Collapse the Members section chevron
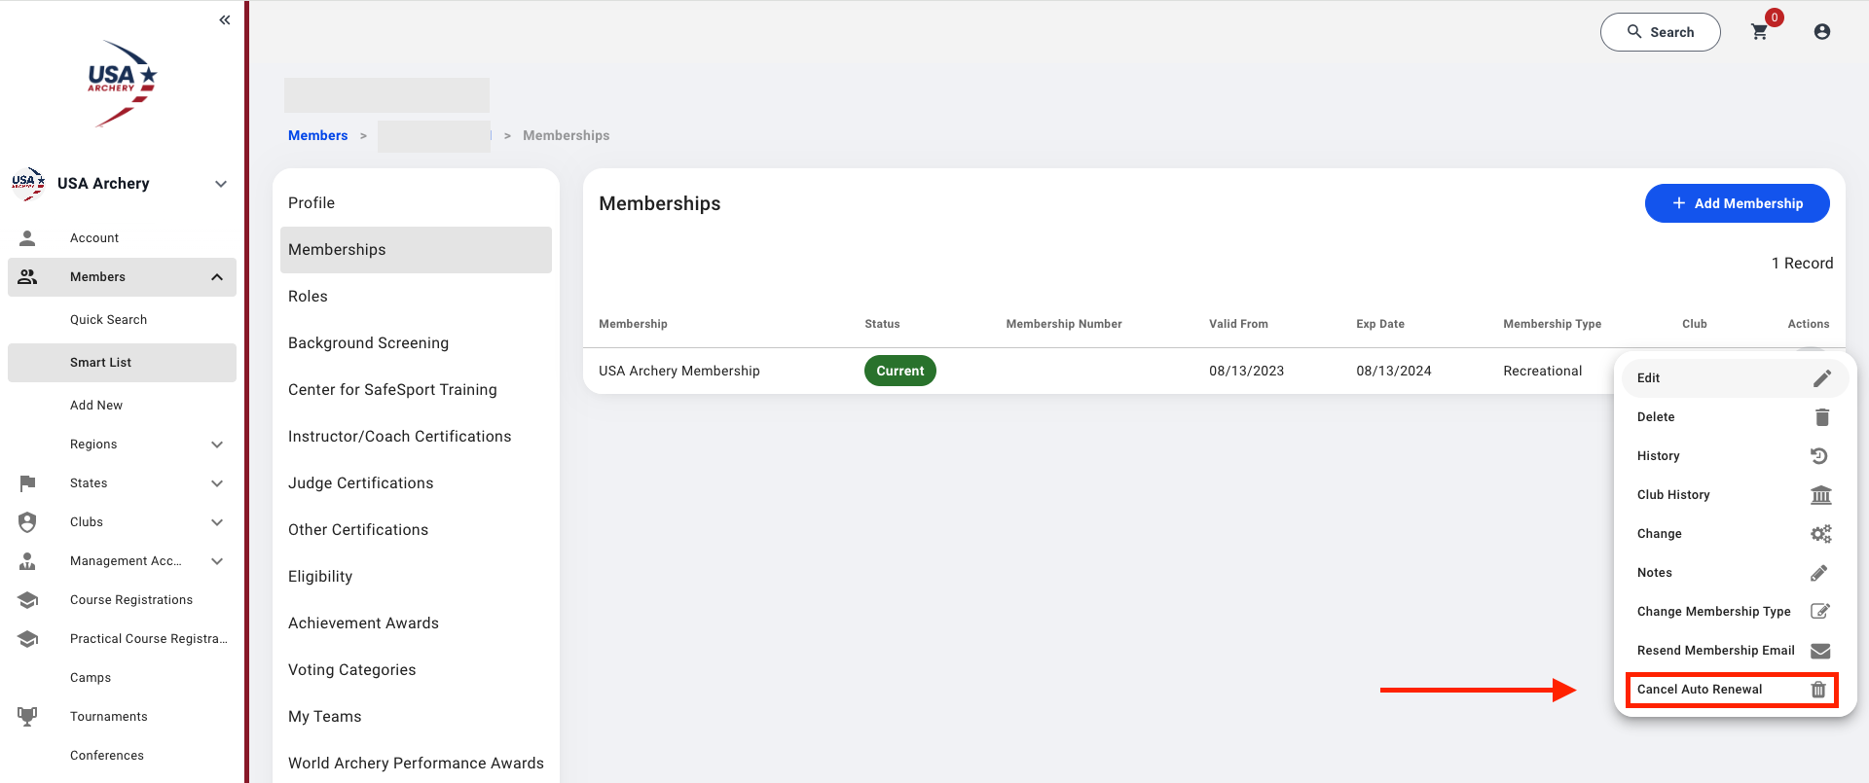Screen dimensions: 1869x783 click(x=217, y=277)
